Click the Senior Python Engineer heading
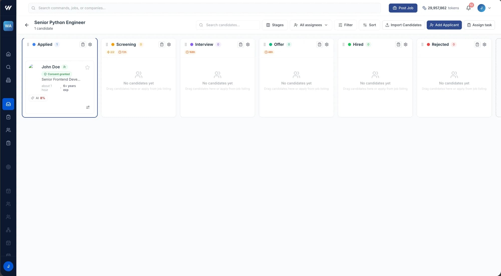The width and height of the screenshot is (501, 276). point(60,22)
